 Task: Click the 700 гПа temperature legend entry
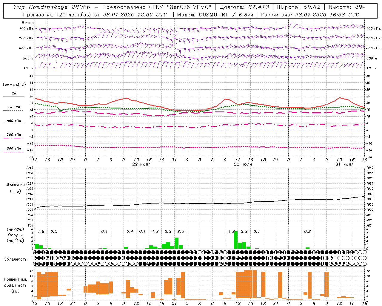14,135
